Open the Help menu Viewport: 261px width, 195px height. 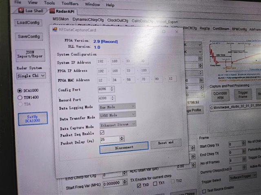pyautogui.click(x=110, y=5)
